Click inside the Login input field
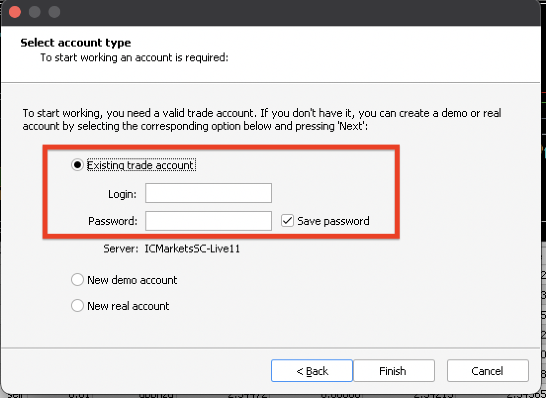Image resolution: width=546 pixels, height=398 pixels. [208, 194]
